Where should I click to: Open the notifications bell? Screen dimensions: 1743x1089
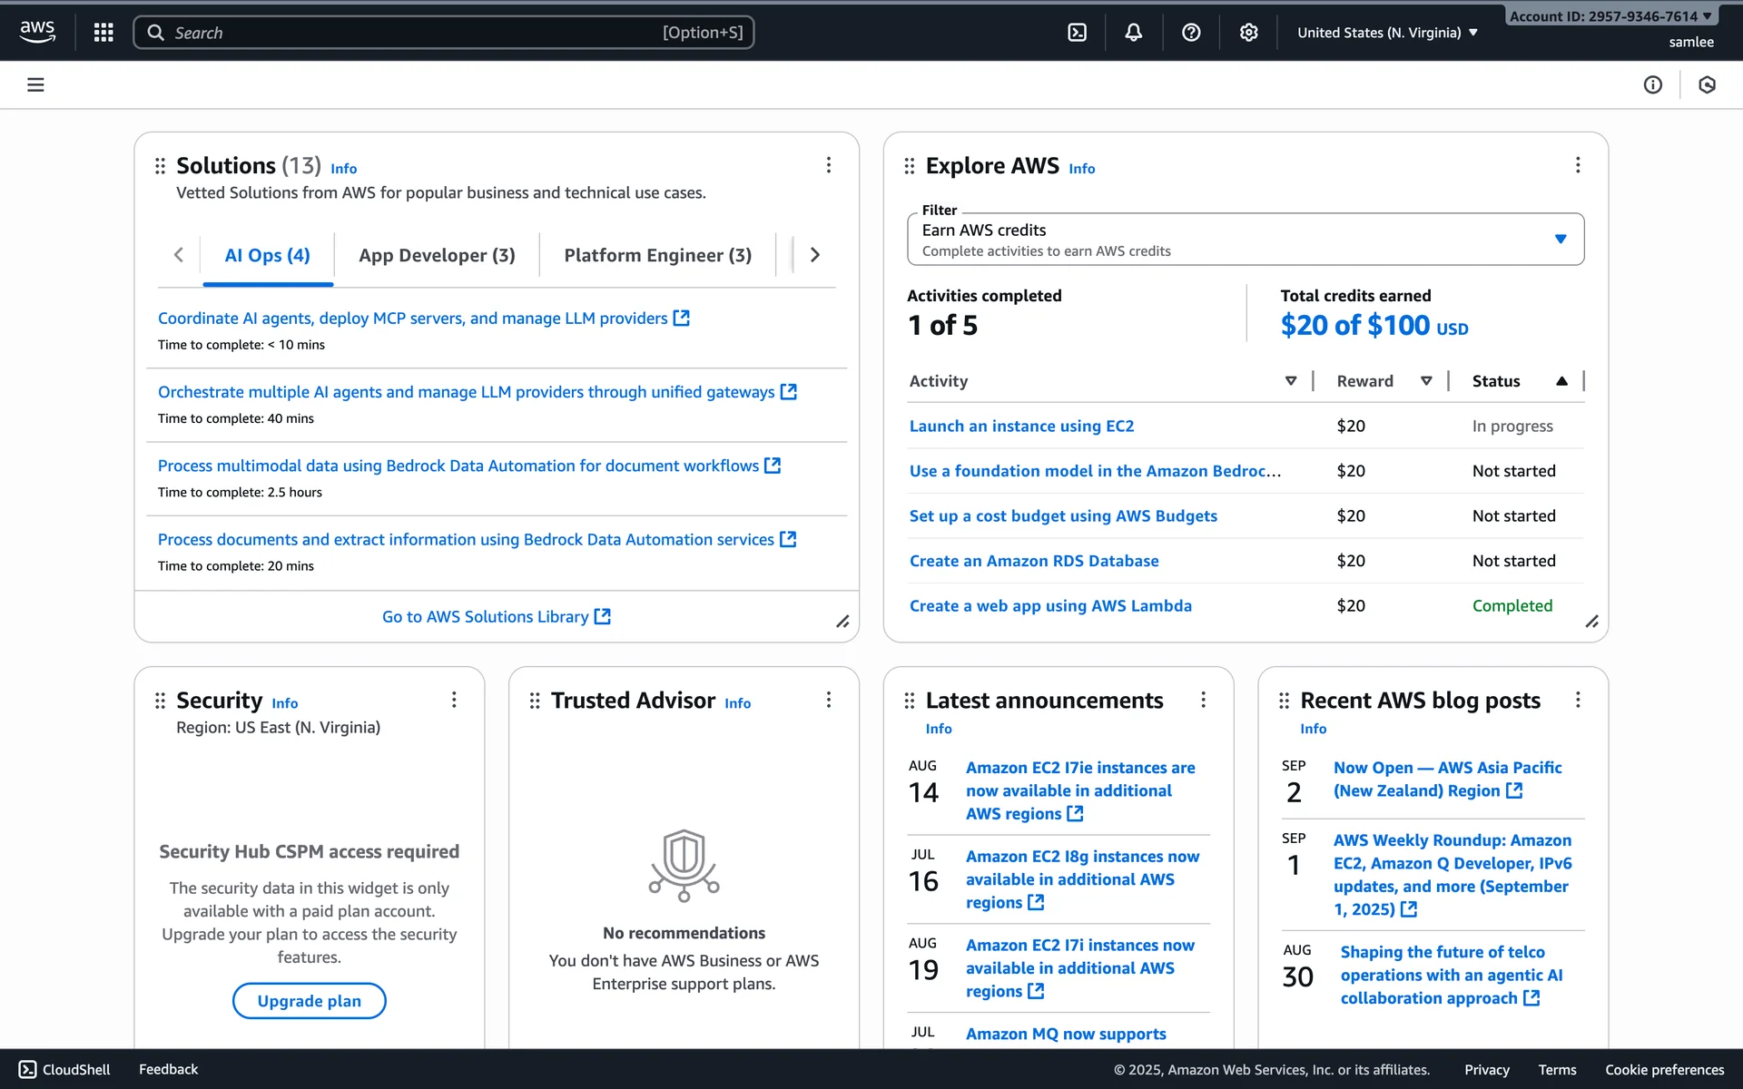[x=1134, y=33]
